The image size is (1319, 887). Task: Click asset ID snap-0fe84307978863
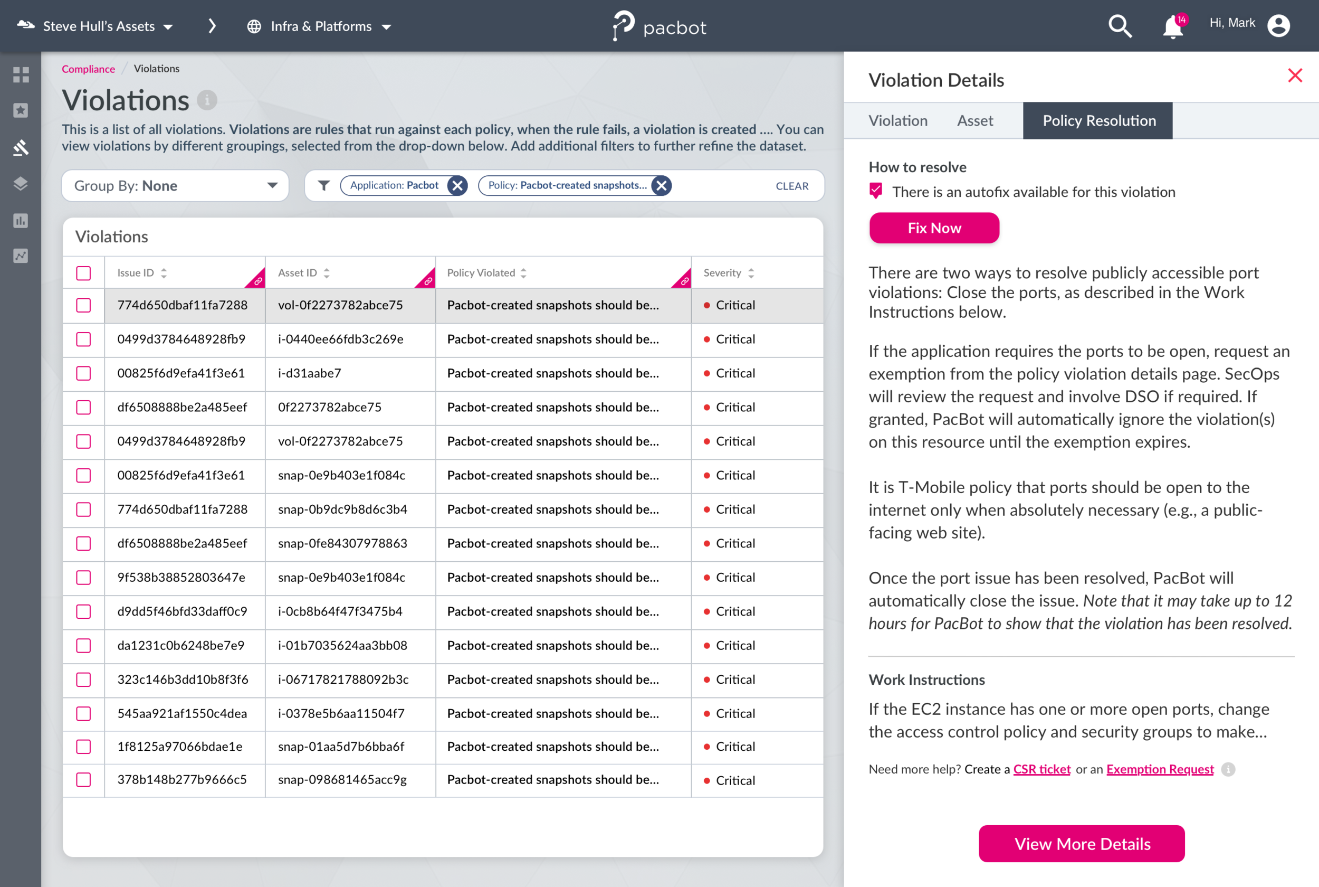tap(342, 544)
